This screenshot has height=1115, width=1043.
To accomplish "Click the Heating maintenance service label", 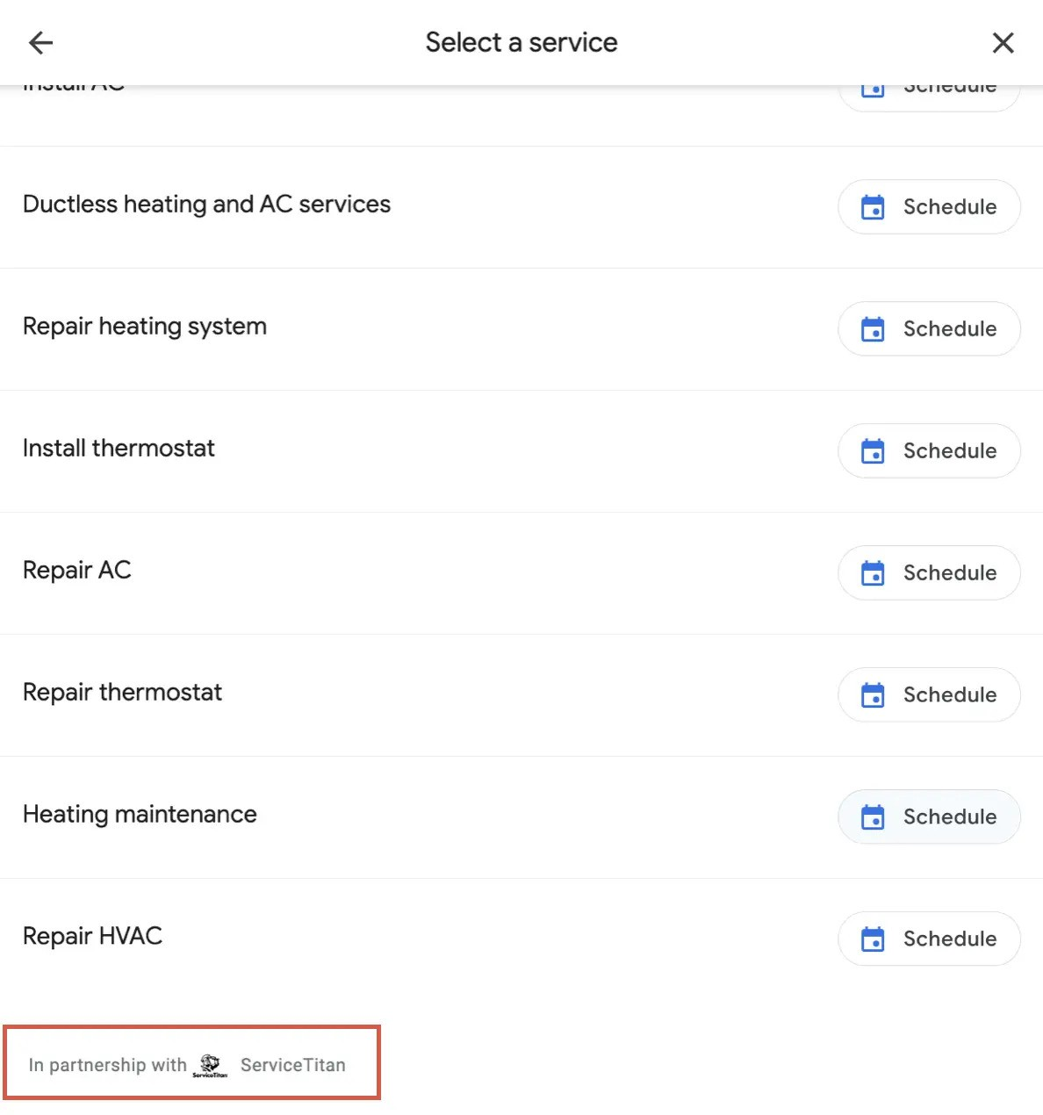I will (140, 815).
